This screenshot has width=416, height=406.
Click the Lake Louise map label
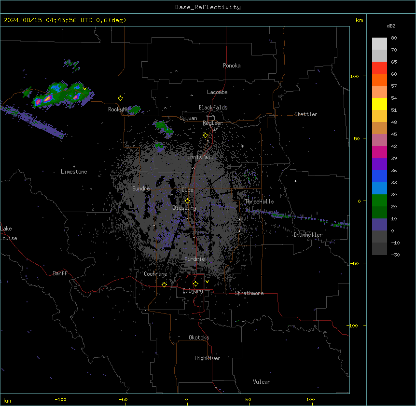(x=9, y=233)
